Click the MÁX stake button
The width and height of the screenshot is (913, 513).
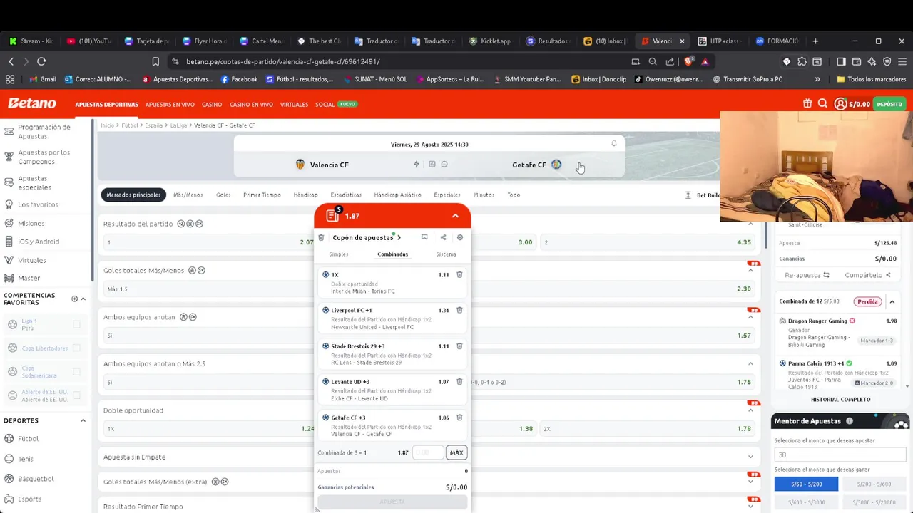456,452
